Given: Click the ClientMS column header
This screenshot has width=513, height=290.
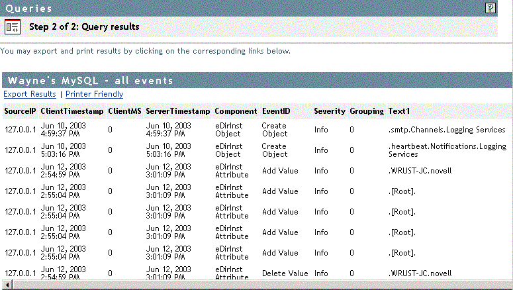Looking at the screenshot, I should tap(124, 111).
